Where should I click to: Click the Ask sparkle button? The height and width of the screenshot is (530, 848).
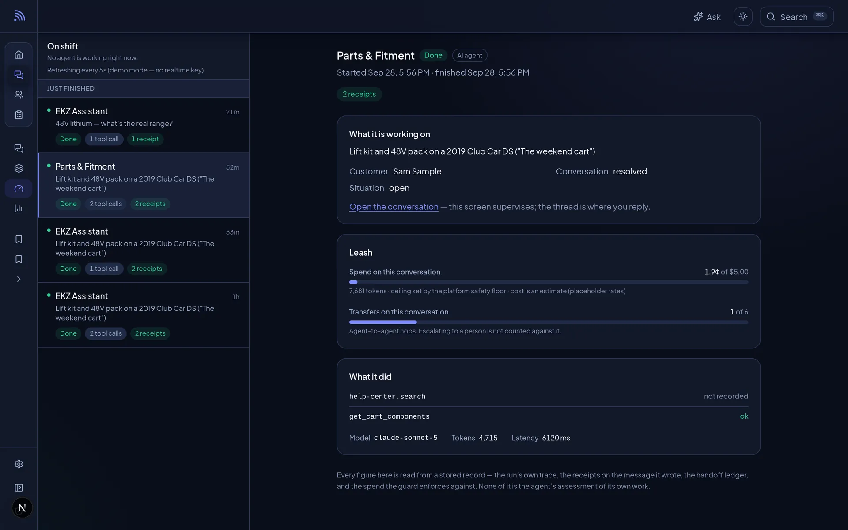coord(707,17)
